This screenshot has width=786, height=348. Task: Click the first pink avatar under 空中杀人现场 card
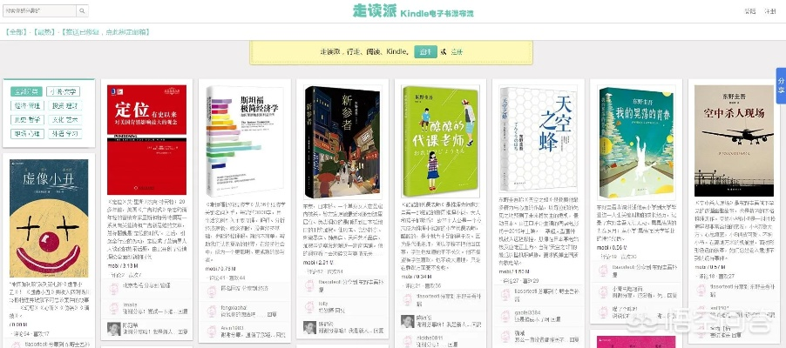[701, 290]
